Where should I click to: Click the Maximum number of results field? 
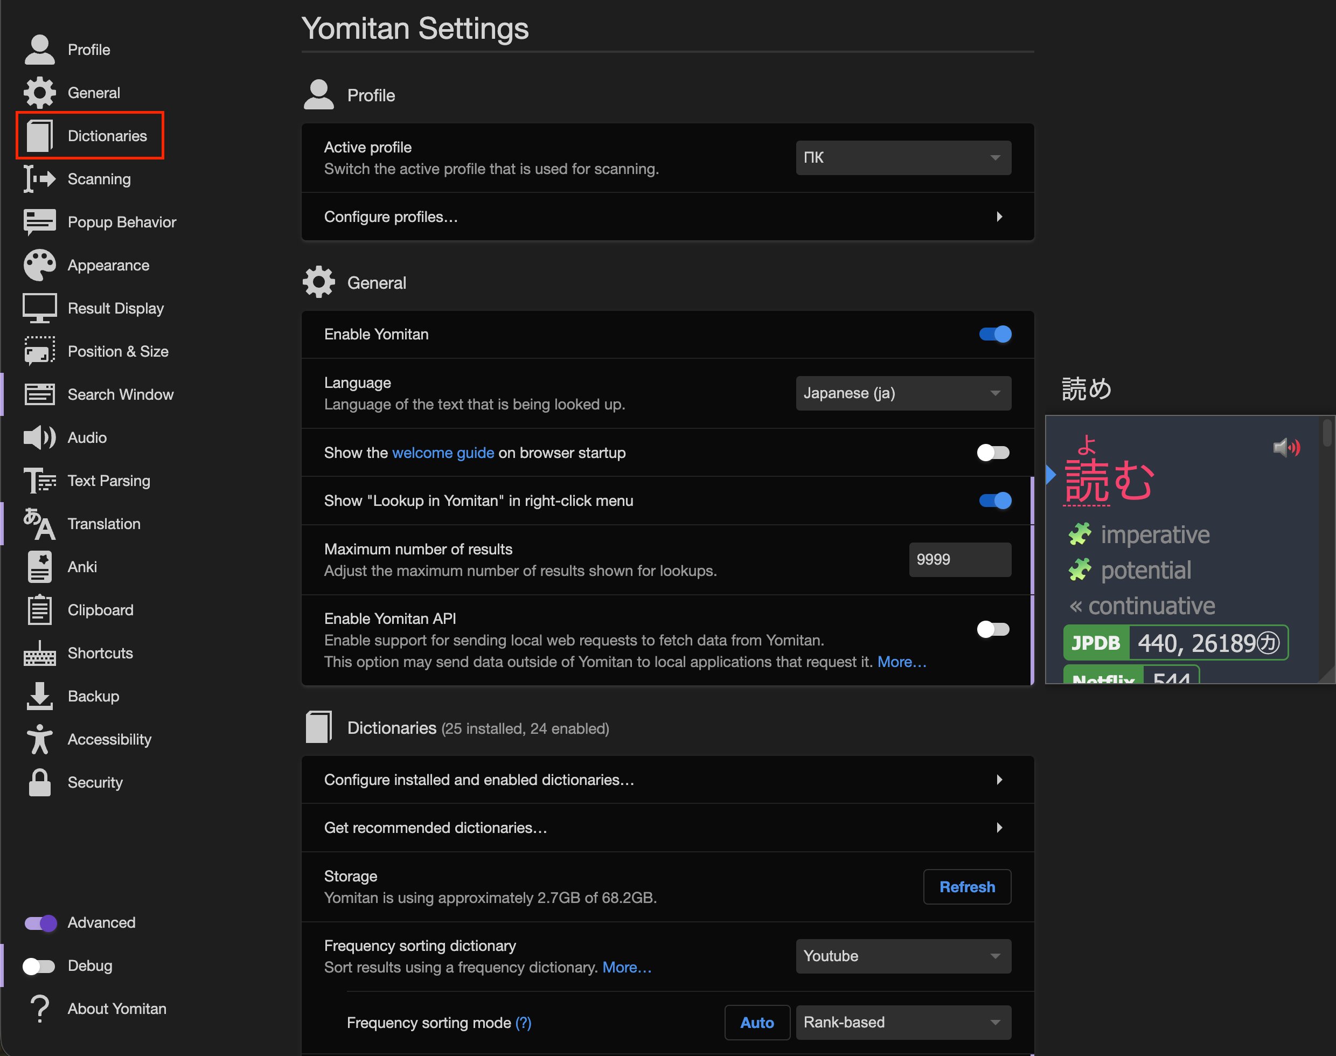click(959, 560)
